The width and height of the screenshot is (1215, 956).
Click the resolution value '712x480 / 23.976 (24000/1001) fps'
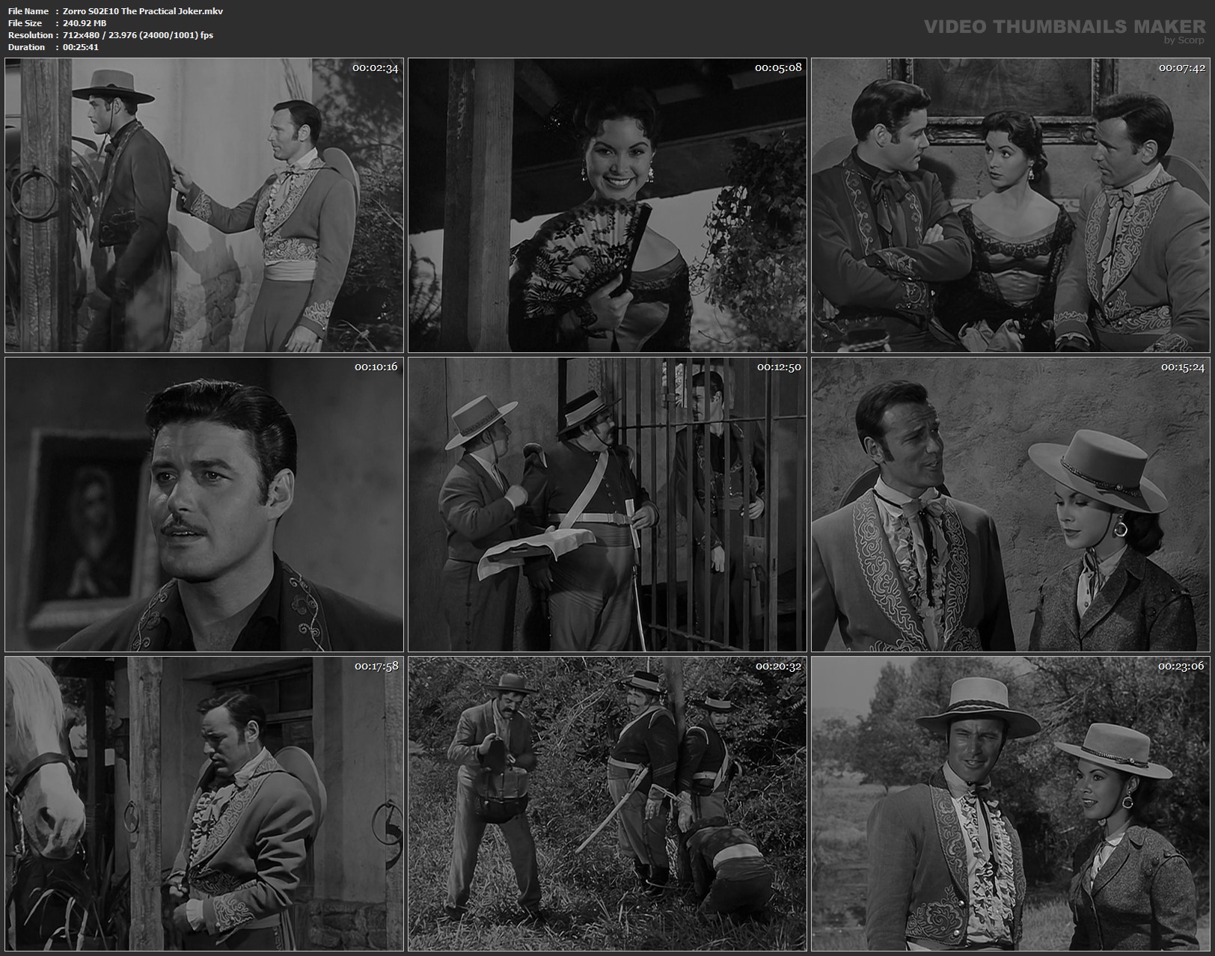click(x=138, y=35)
